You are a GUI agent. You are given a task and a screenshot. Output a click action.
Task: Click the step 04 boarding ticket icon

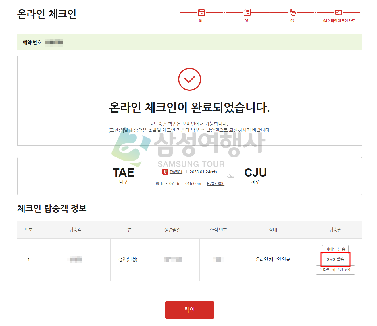(x=338, y=12)
